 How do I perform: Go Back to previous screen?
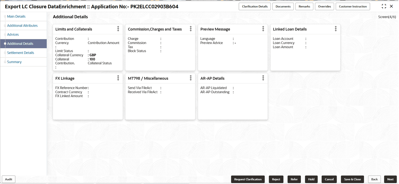pos(374,179)
